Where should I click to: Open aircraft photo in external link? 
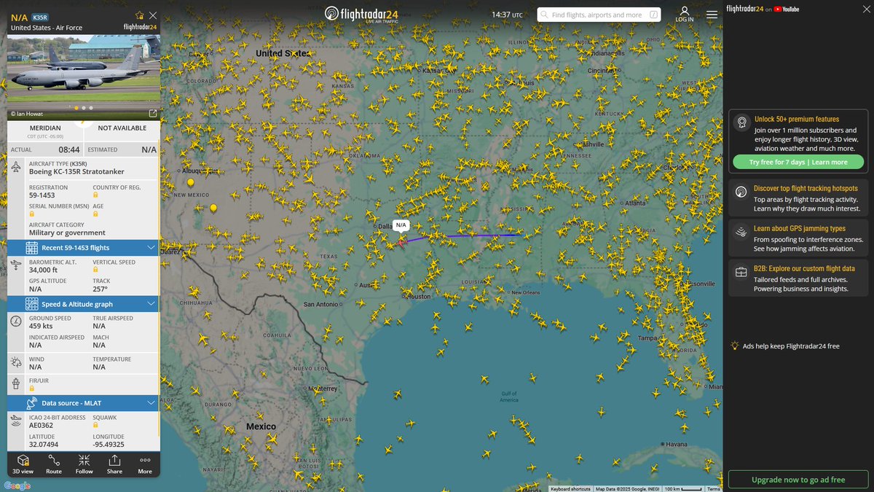[x=152, y=114]
